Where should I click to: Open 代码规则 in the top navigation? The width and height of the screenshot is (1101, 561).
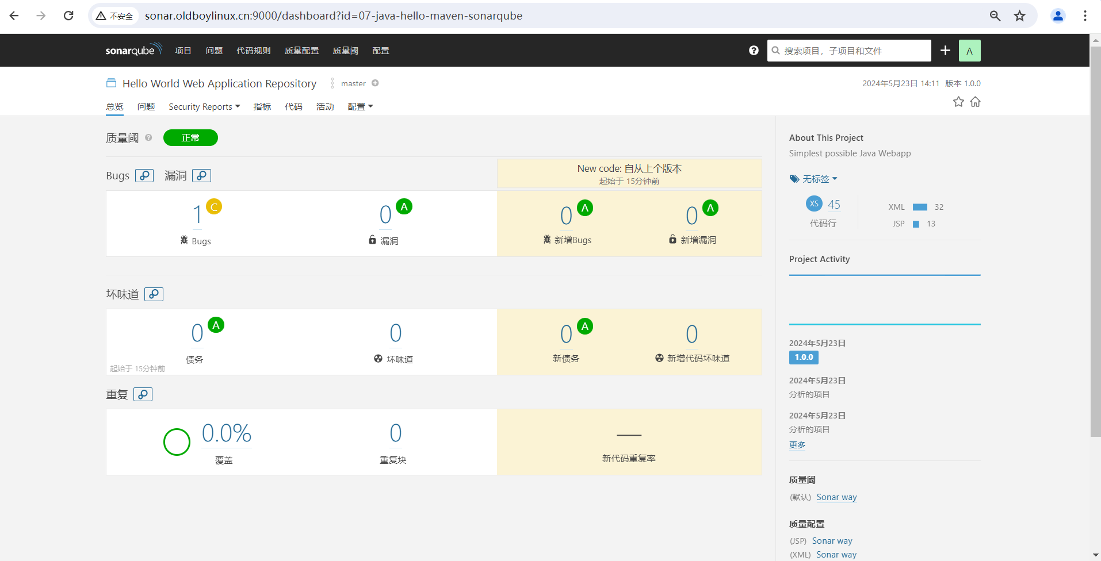tap(254, 51)
